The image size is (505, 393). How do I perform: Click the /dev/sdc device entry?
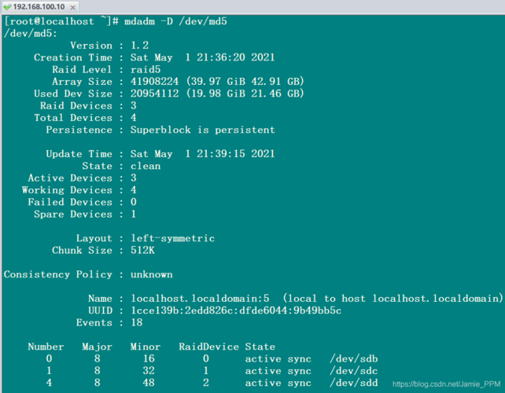pos(354,370)
